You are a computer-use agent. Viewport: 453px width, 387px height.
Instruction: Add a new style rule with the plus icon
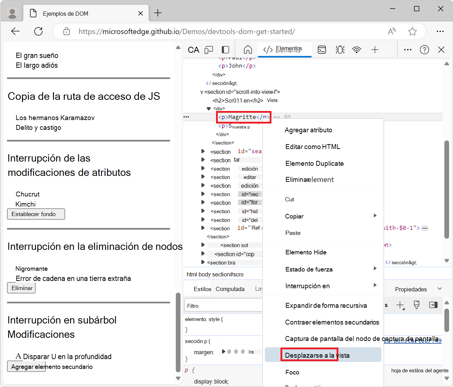click(x=400, y=305)
